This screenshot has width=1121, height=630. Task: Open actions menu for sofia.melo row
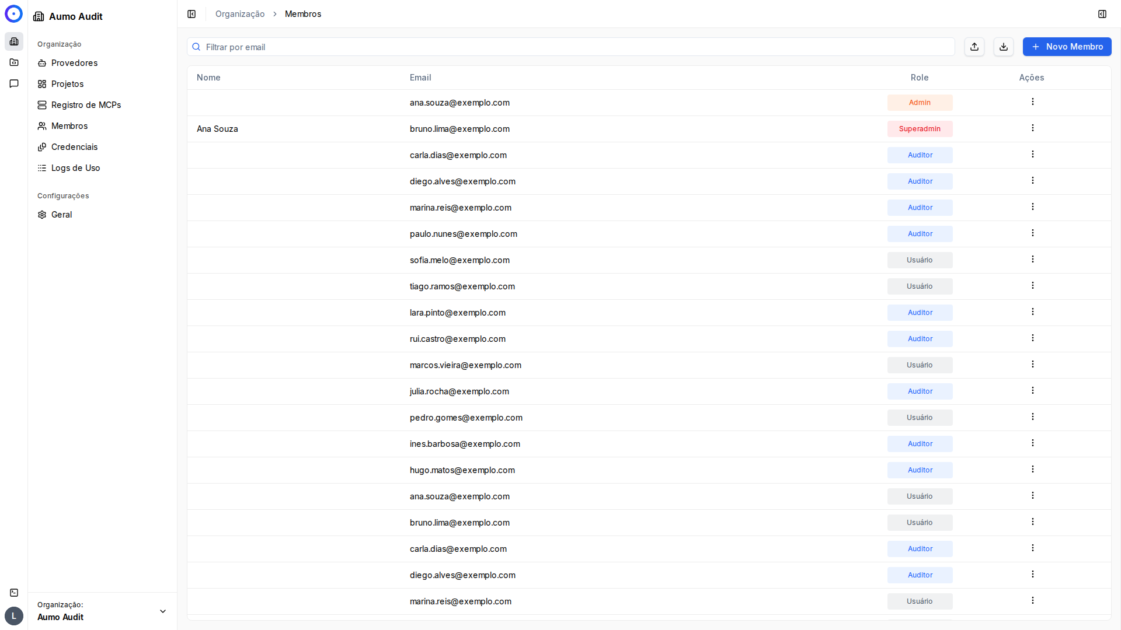1032,260
